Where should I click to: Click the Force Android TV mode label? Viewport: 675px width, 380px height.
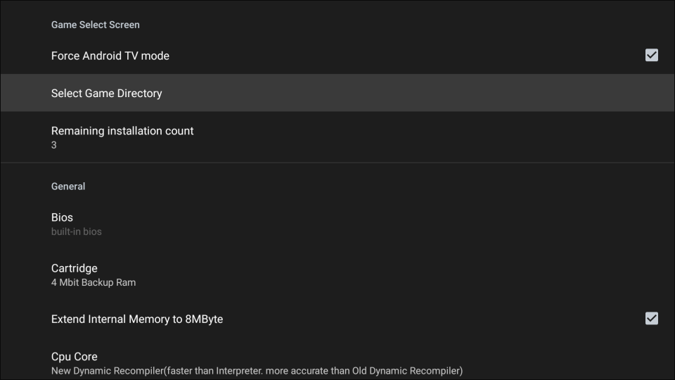click(x=110, y=56)
